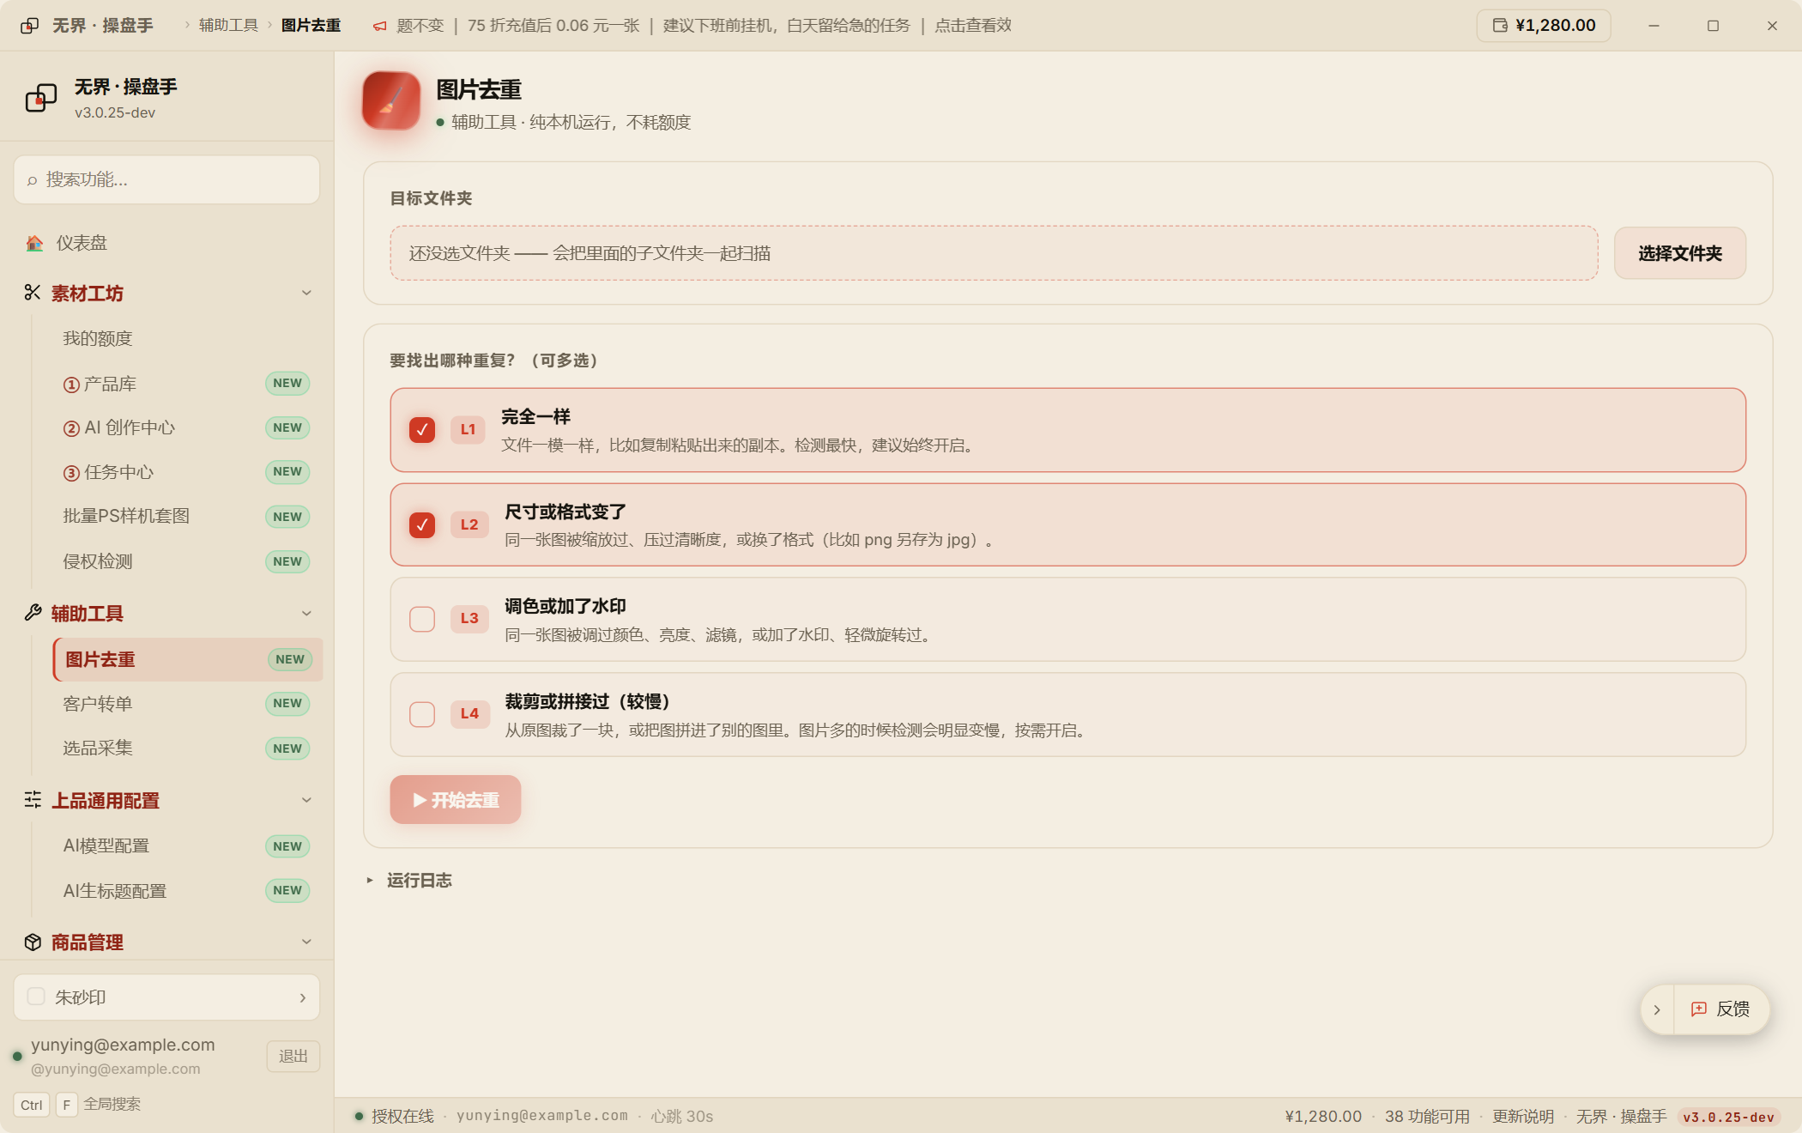Open the 朱砂印 theme selector arrow
Image resolution: width=1802 pixels, height=1133 pixels.
click(x=303, y=997)
